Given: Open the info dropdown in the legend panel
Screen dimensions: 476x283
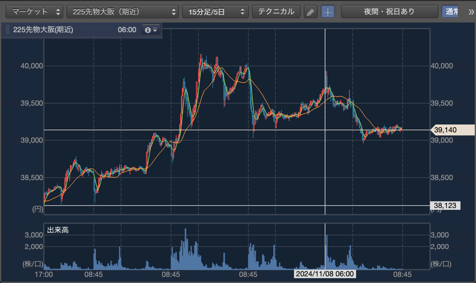Looking at the screenshot, I should click(151, 30).
